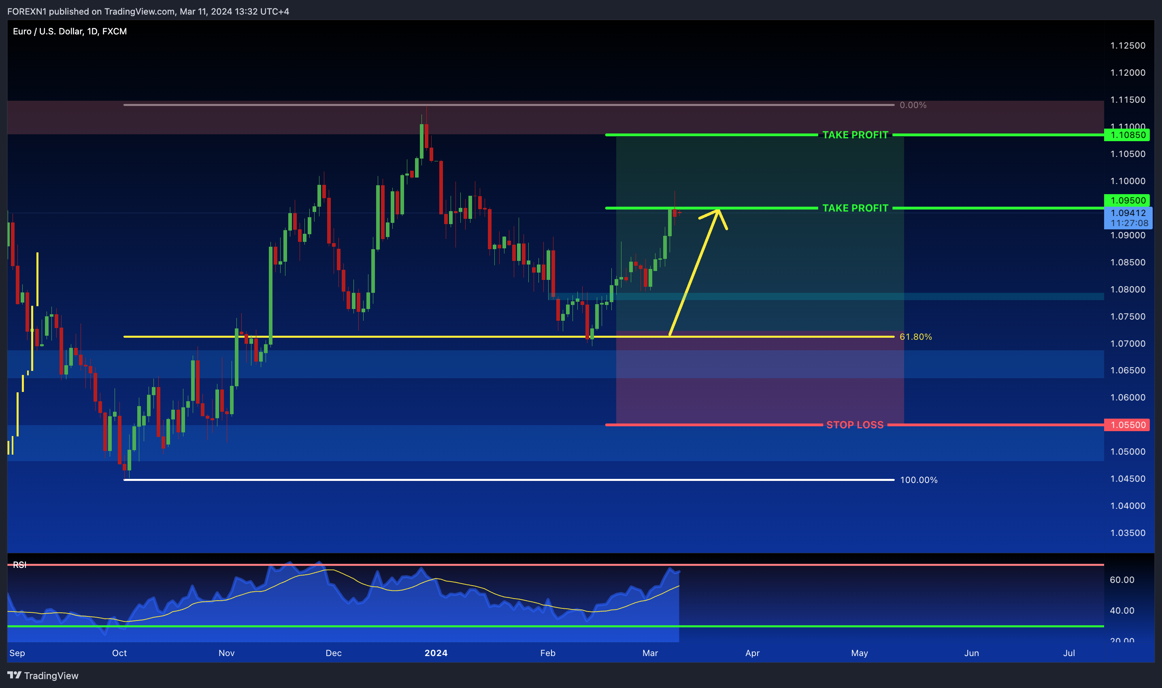Click the Sep label on the time axis

click(x=17, y=653)
